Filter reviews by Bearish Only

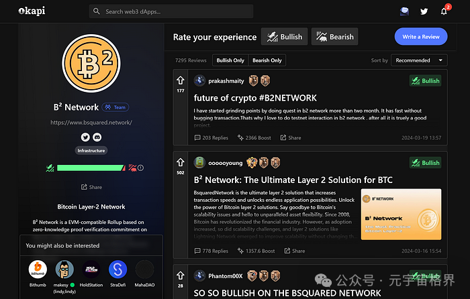point(267,60)
